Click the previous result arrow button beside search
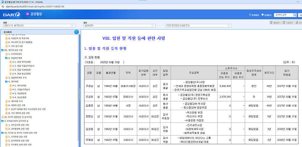Screen dimensions: 302x147 point(300,15)
